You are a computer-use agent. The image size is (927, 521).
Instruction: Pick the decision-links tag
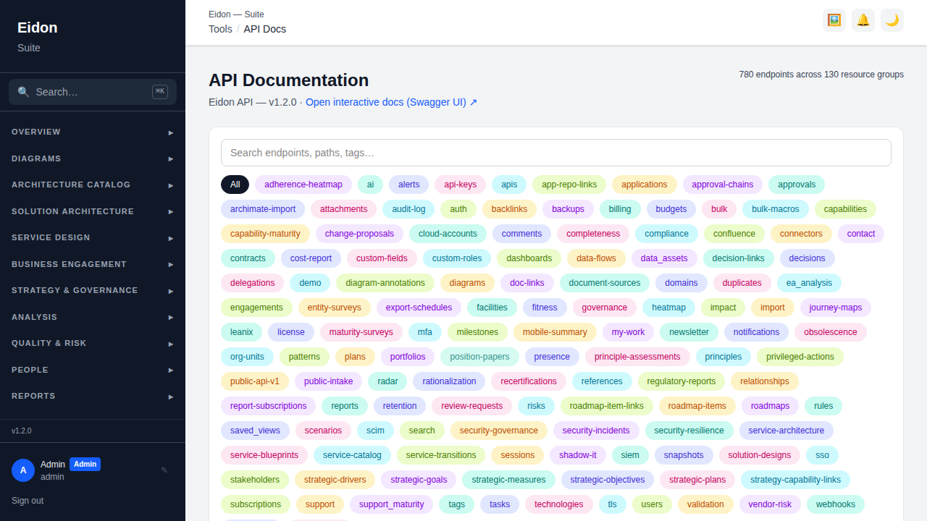(x=738, y=258)
